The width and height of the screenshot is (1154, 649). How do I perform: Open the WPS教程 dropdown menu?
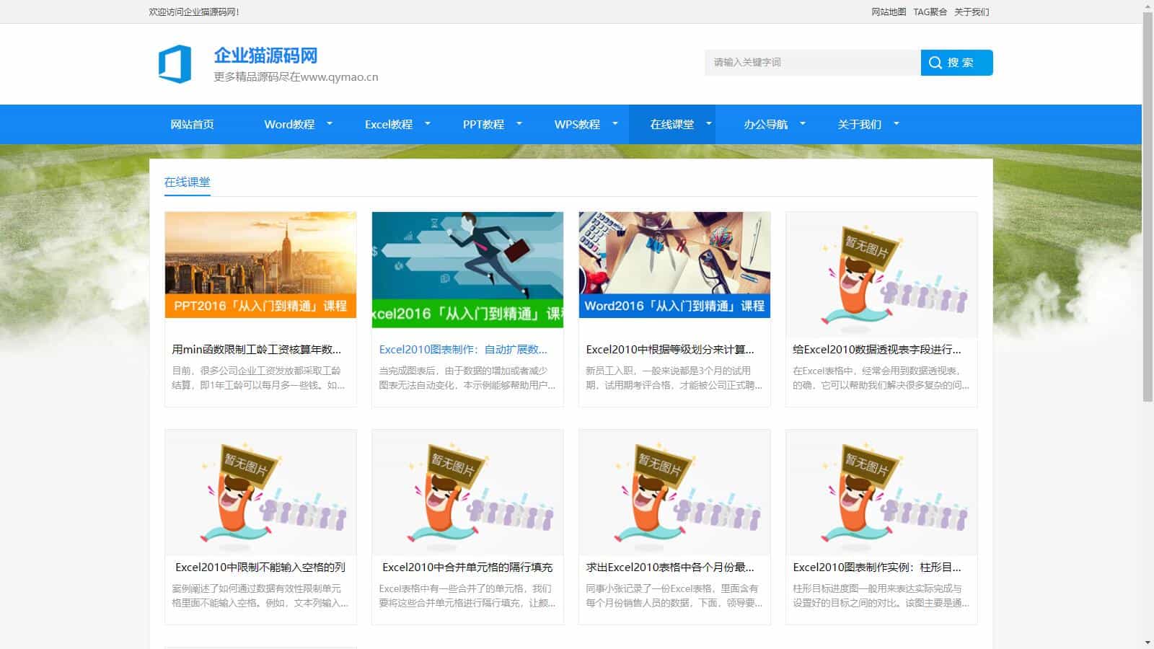(576, 124)
